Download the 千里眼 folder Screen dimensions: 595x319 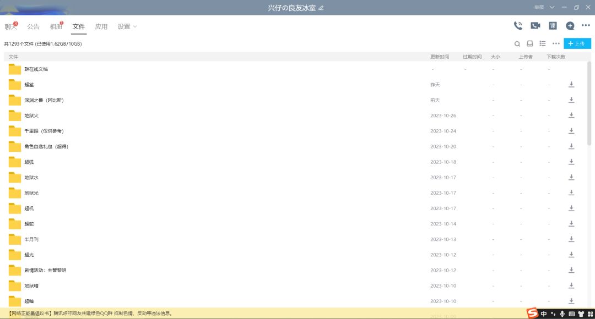click(571, 131)
